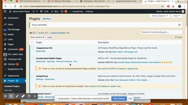Click the Pinterest extension icon
The width and height of the screenshot is (188, 105).
pos(168,6)
